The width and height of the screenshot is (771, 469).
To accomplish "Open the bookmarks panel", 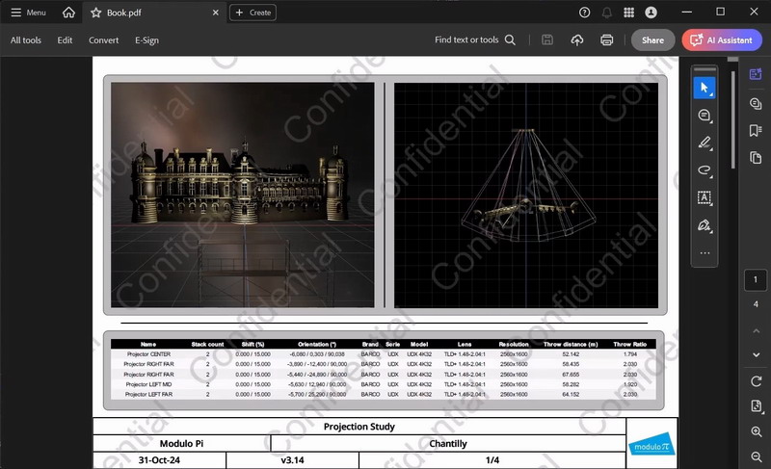I will [756, 130].
